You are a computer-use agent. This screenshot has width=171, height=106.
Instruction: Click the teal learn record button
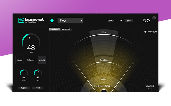(52, 21)
